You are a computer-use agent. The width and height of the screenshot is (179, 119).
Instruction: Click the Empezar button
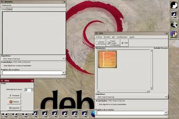click(x=14, y=96)
